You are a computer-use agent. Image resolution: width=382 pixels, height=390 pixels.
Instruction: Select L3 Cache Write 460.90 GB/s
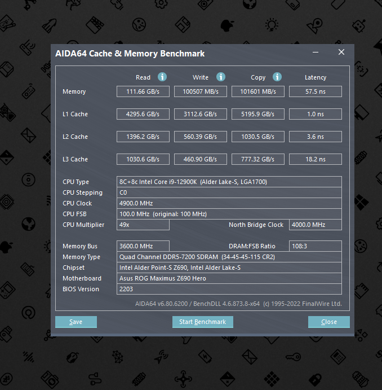(201, 159)
